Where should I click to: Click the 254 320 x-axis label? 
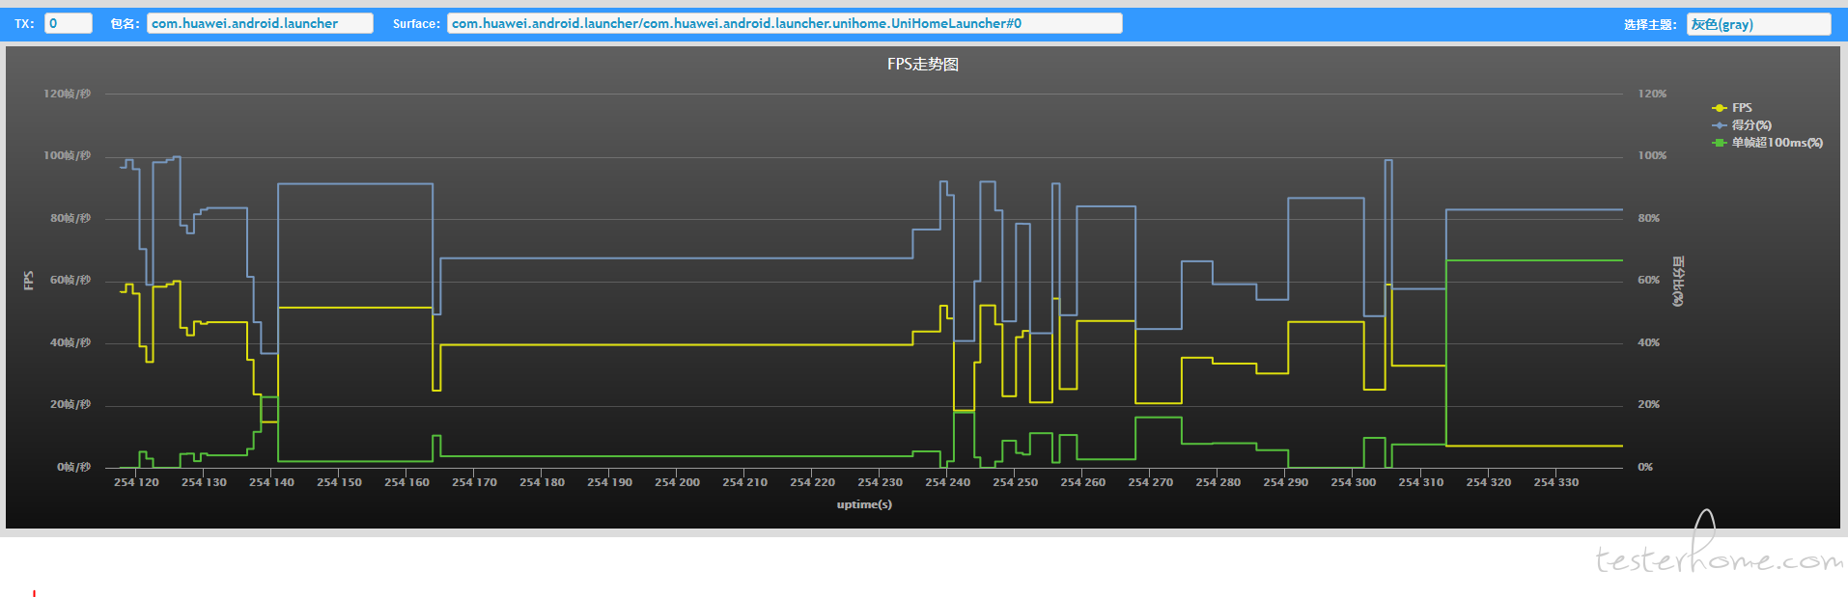click(1488, 482)
